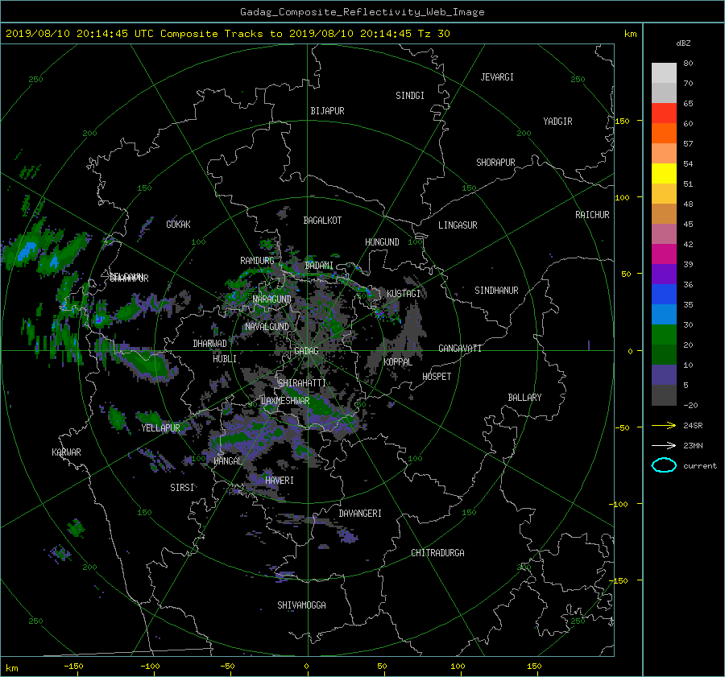Viewport: 725px width, 677px height.
Task: Click the YADGIR city label
Action: click(x=557, y=122)
